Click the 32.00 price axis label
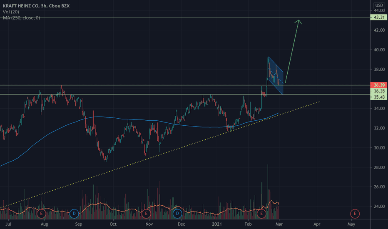This screenshot has width=388, height=229. tap(379, 128)
